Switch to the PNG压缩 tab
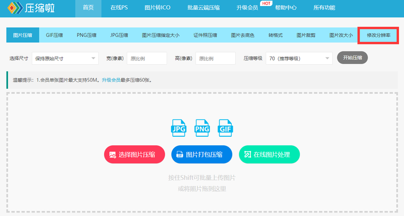The image size is (404, 216). 86,35
